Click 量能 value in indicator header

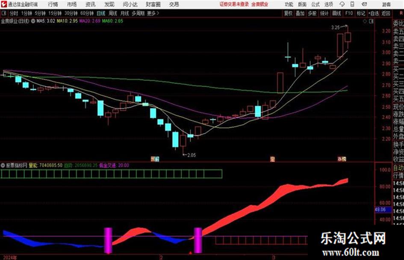click(x=45, y=165)
